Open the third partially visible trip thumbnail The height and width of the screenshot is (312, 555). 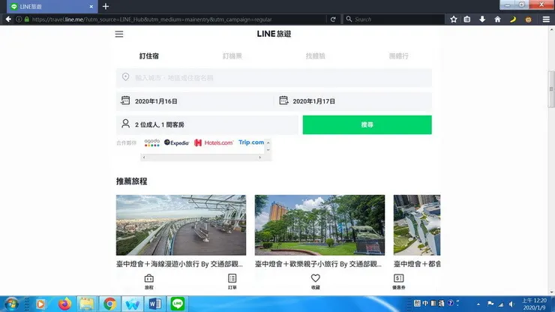coord(417,225)
